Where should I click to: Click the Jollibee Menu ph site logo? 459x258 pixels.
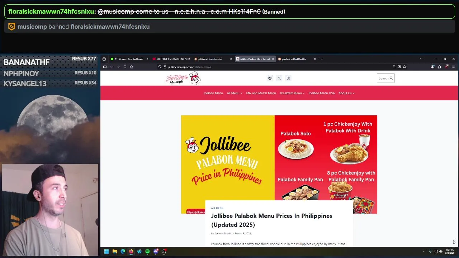tap(183, 78)
